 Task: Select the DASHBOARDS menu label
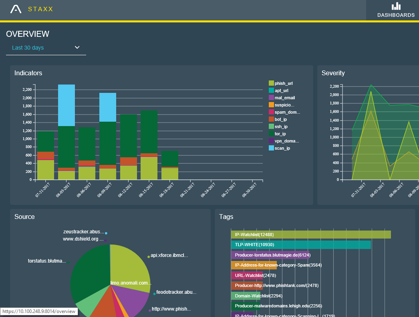pyautogui.click(x=396, y=15)
